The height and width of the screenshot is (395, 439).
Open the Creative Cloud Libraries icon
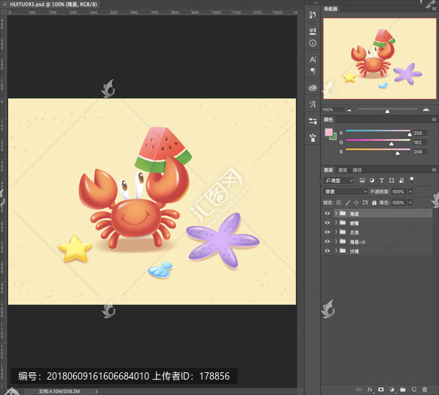pos(312,88)
